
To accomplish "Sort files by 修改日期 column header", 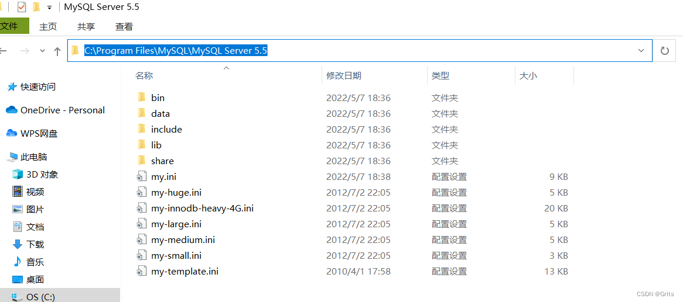I will click(x=344, y=75).
